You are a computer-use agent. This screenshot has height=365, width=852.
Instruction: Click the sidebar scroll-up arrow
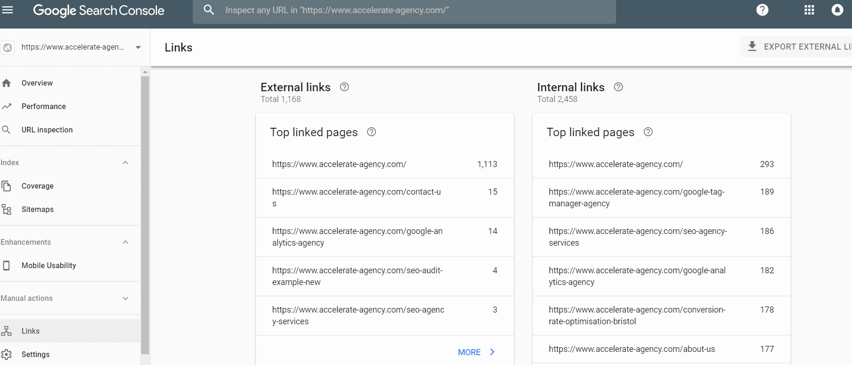[145, 72]
